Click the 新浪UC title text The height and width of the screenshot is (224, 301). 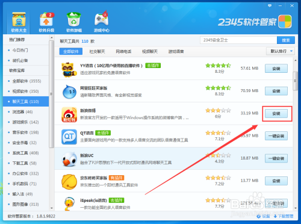click(87, 155)
